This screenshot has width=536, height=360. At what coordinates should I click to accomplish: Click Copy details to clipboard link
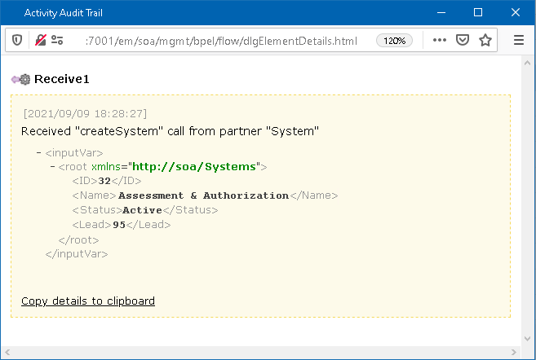coord(88,301)
